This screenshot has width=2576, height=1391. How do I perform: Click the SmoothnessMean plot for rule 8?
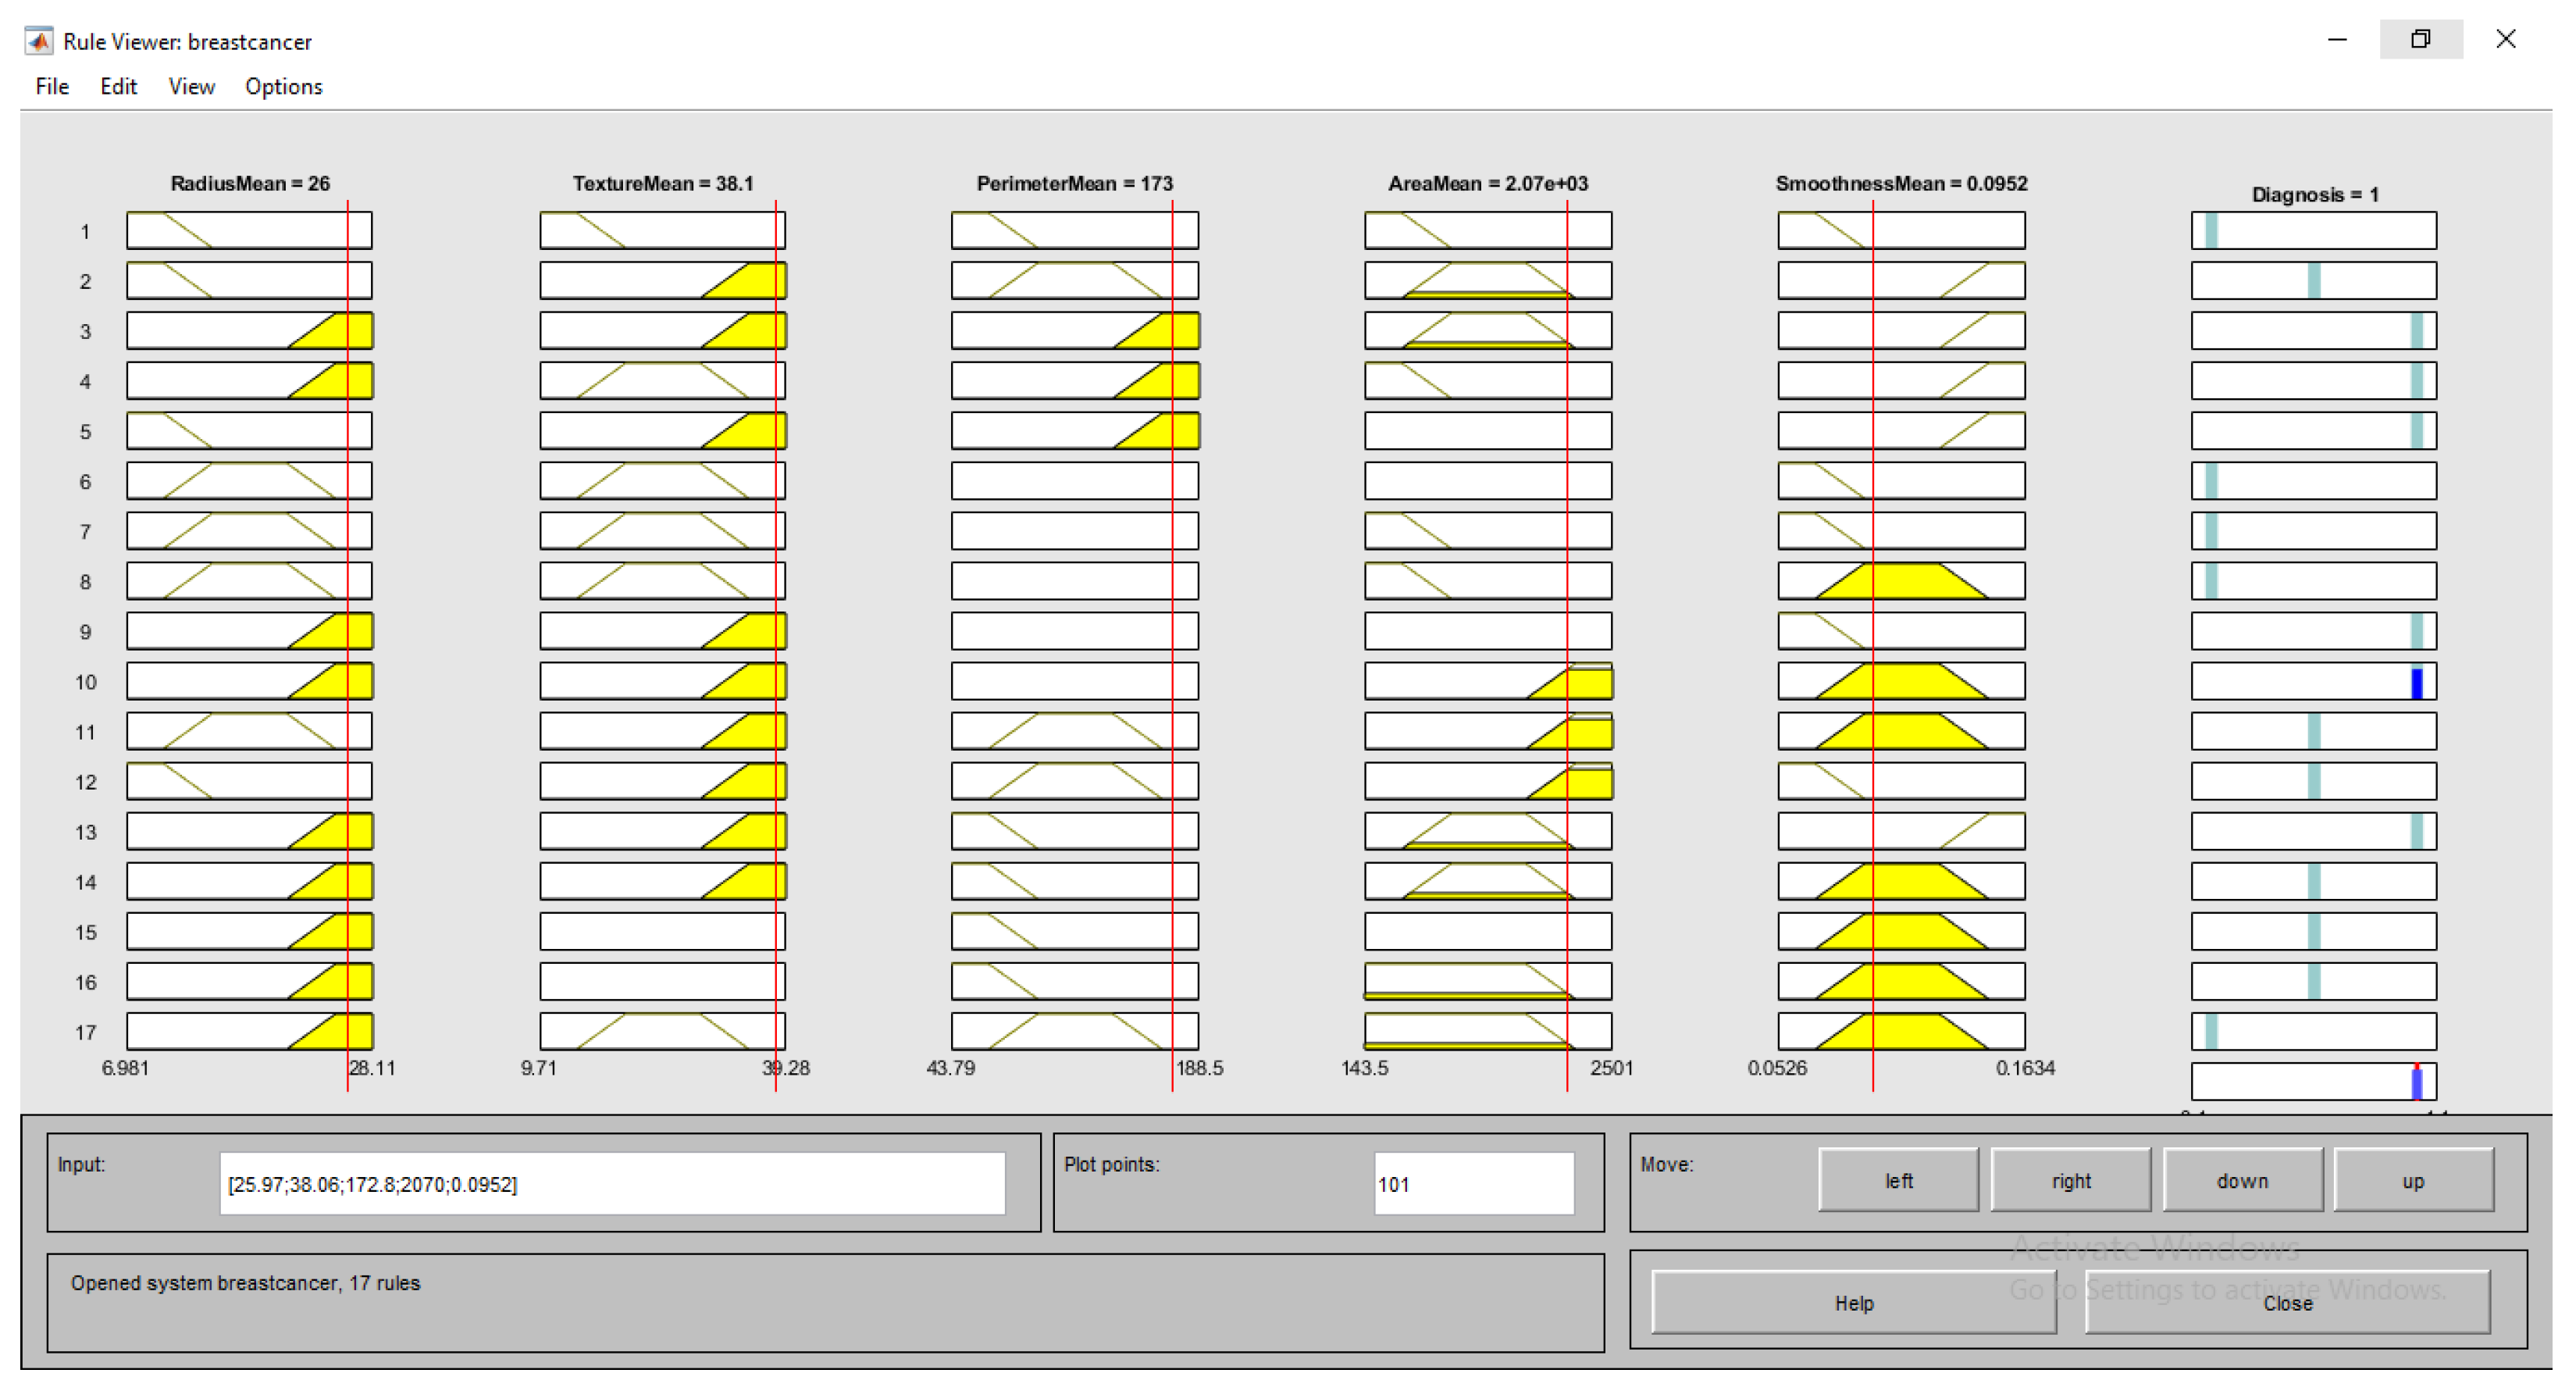(x=1901, y=581)
